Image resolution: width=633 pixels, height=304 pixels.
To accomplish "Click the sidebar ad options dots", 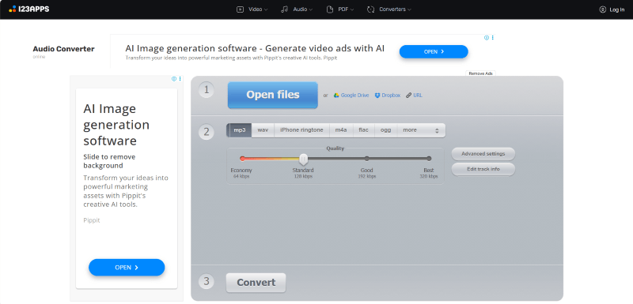I will (180, 79).
